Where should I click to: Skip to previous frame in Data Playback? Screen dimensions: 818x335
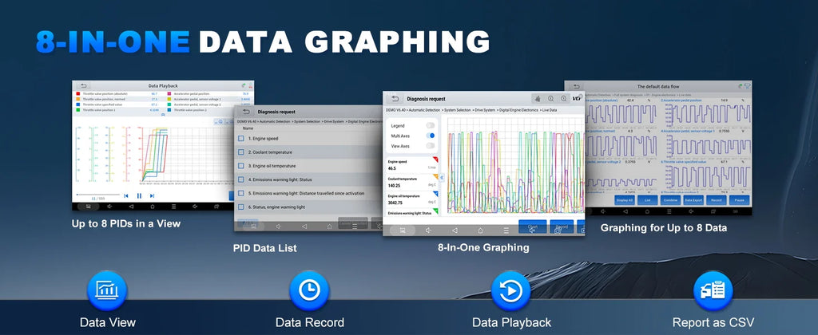click(x=126, y=196)
